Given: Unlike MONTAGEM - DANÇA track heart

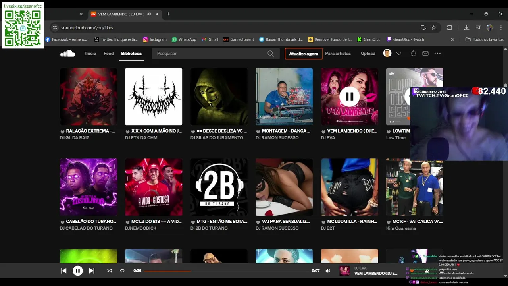Looking at the screenshot, I should [258, 131].
